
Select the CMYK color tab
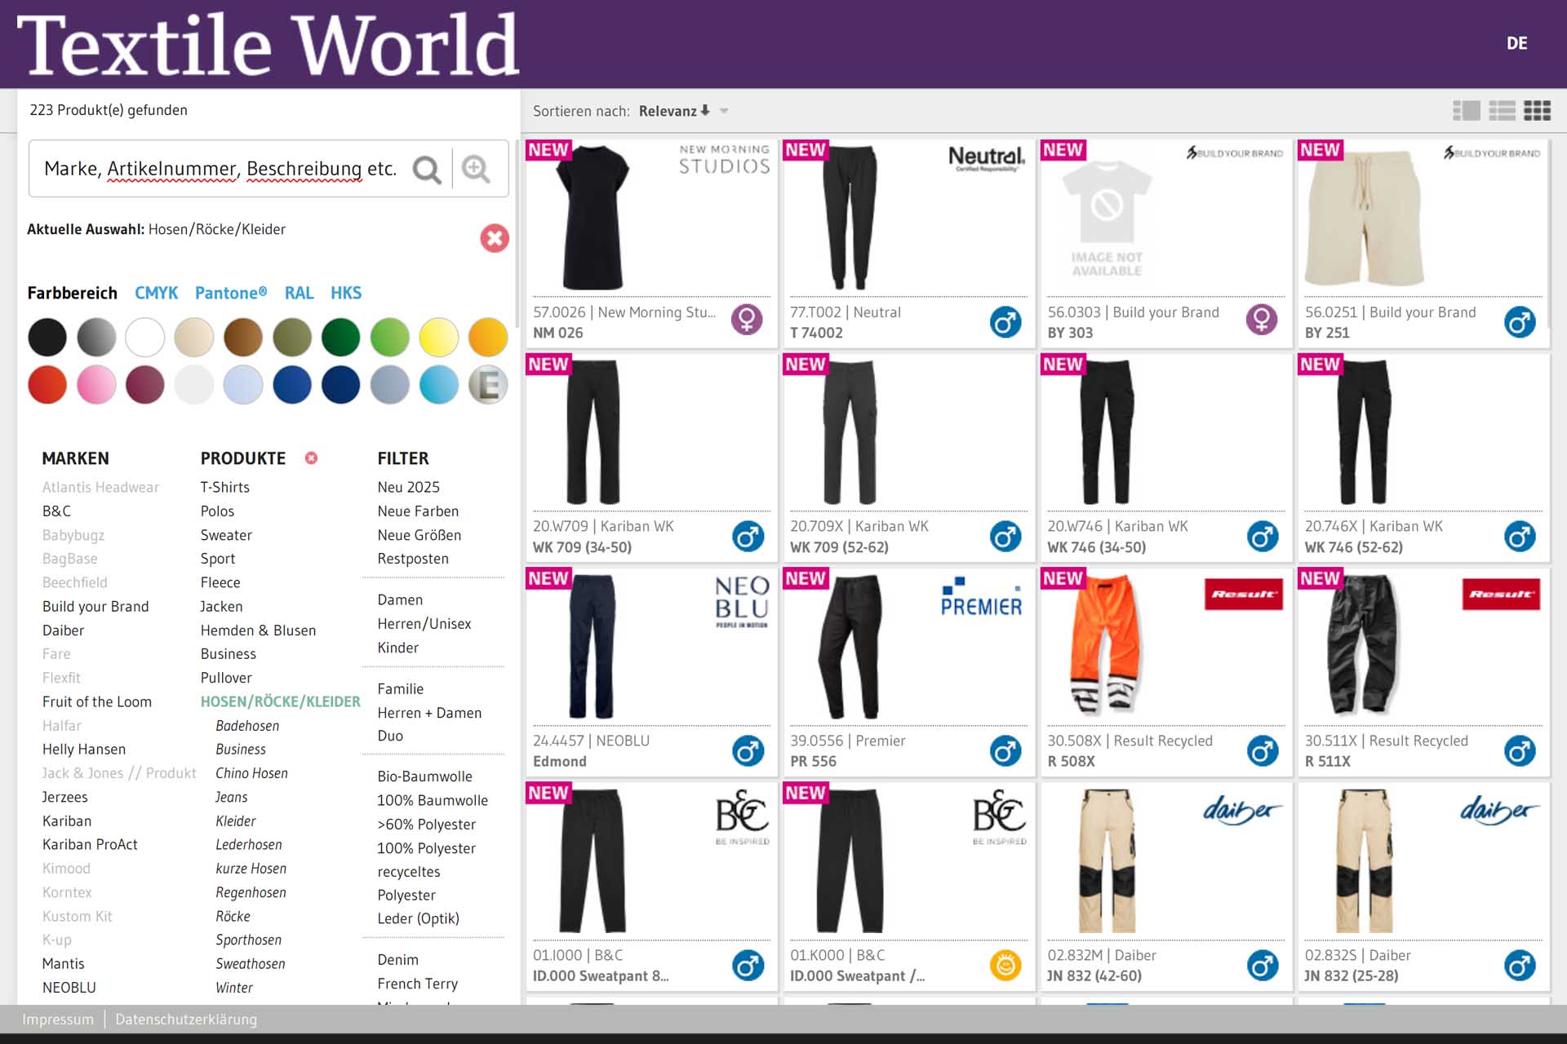156,293
